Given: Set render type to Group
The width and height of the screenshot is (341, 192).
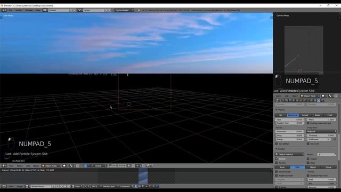Looking at the screenshot, I should point(329,167).
